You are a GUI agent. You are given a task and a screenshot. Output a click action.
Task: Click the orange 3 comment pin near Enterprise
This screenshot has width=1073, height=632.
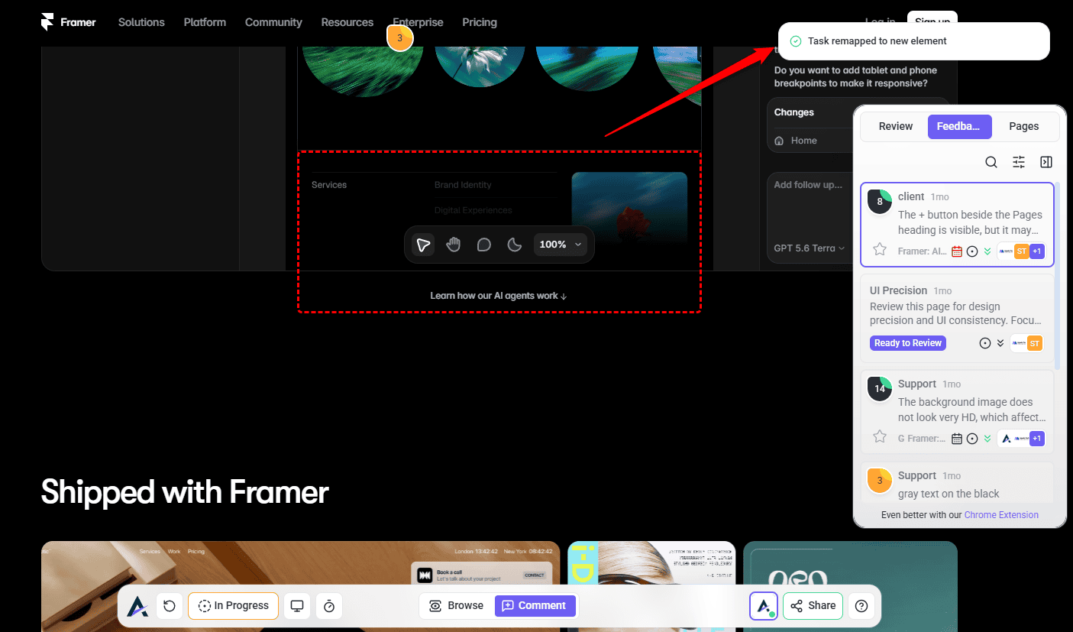click(x=399, y=38)
